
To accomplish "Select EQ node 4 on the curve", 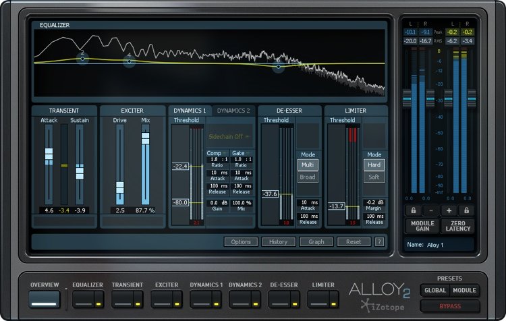I will click(129, 63).
